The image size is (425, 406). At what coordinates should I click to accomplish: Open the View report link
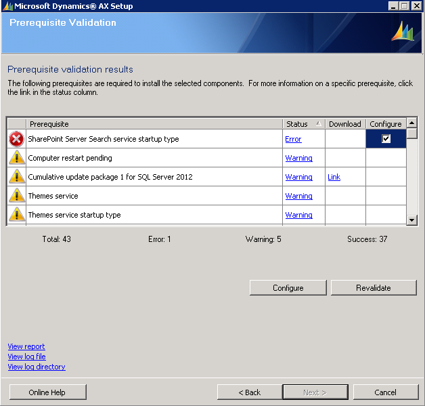pos(26,346)
